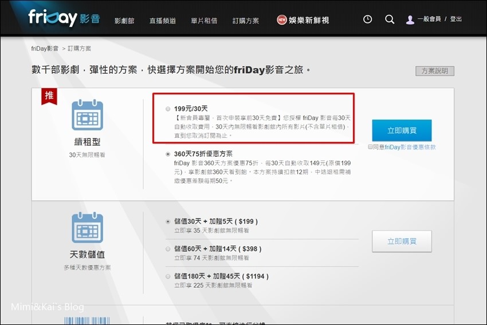Choose 儲值180天 + 加贈45天 option
The image size is (487, 325).
click(x=167, y=276)
